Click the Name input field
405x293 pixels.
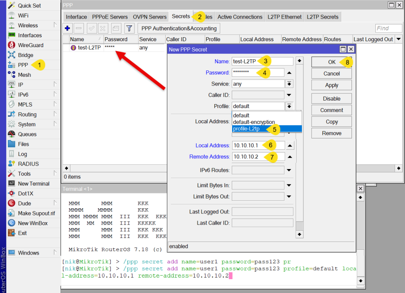click(x=262, y=61)
